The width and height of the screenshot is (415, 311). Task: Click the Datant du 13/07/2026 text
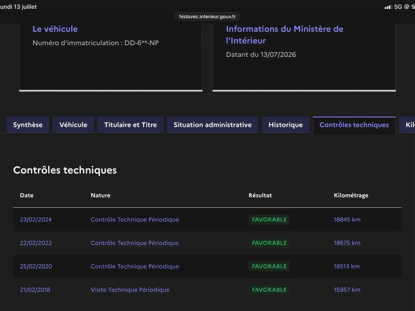pyautogui.click(x=261, y=54)
